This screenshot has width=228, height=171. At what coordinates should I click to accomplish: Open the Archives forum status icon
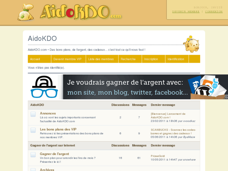pos(33,170)
